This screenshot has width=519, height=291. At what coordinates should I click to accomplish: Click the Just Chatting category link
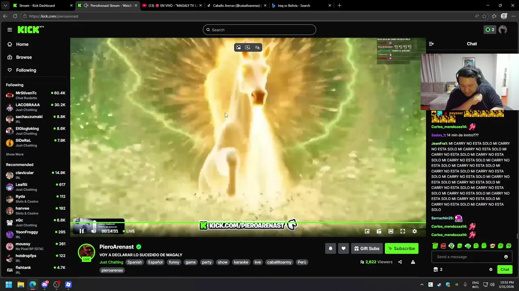point(111,262)
